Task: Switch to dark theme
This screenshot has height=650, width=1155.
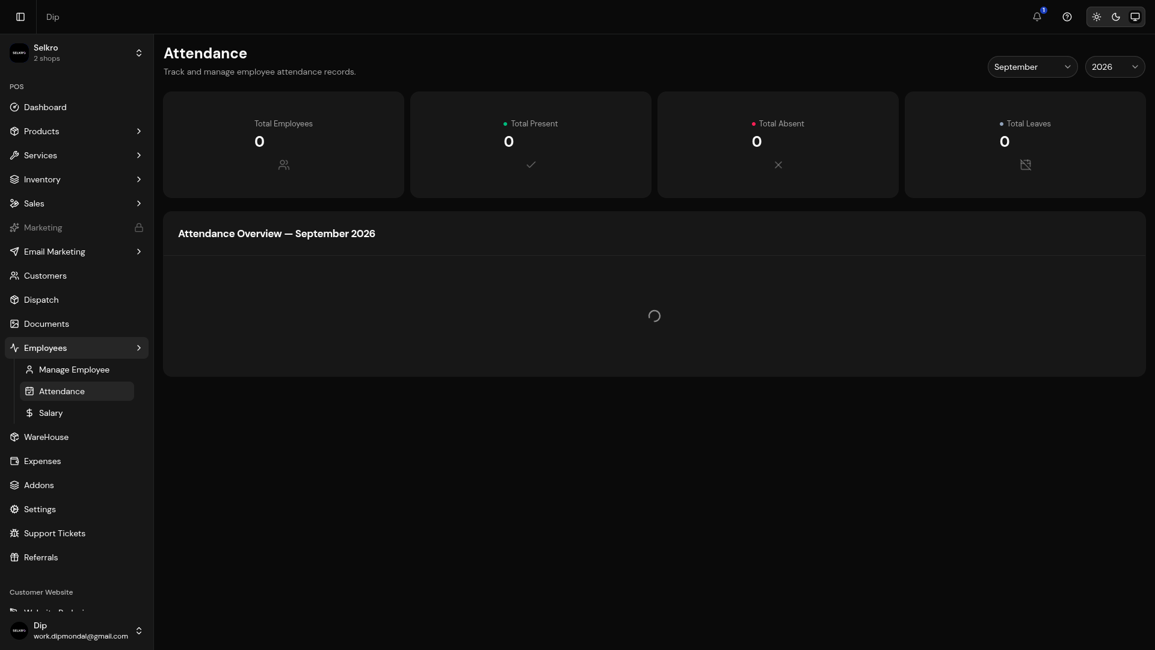Action: [1116, 17]
